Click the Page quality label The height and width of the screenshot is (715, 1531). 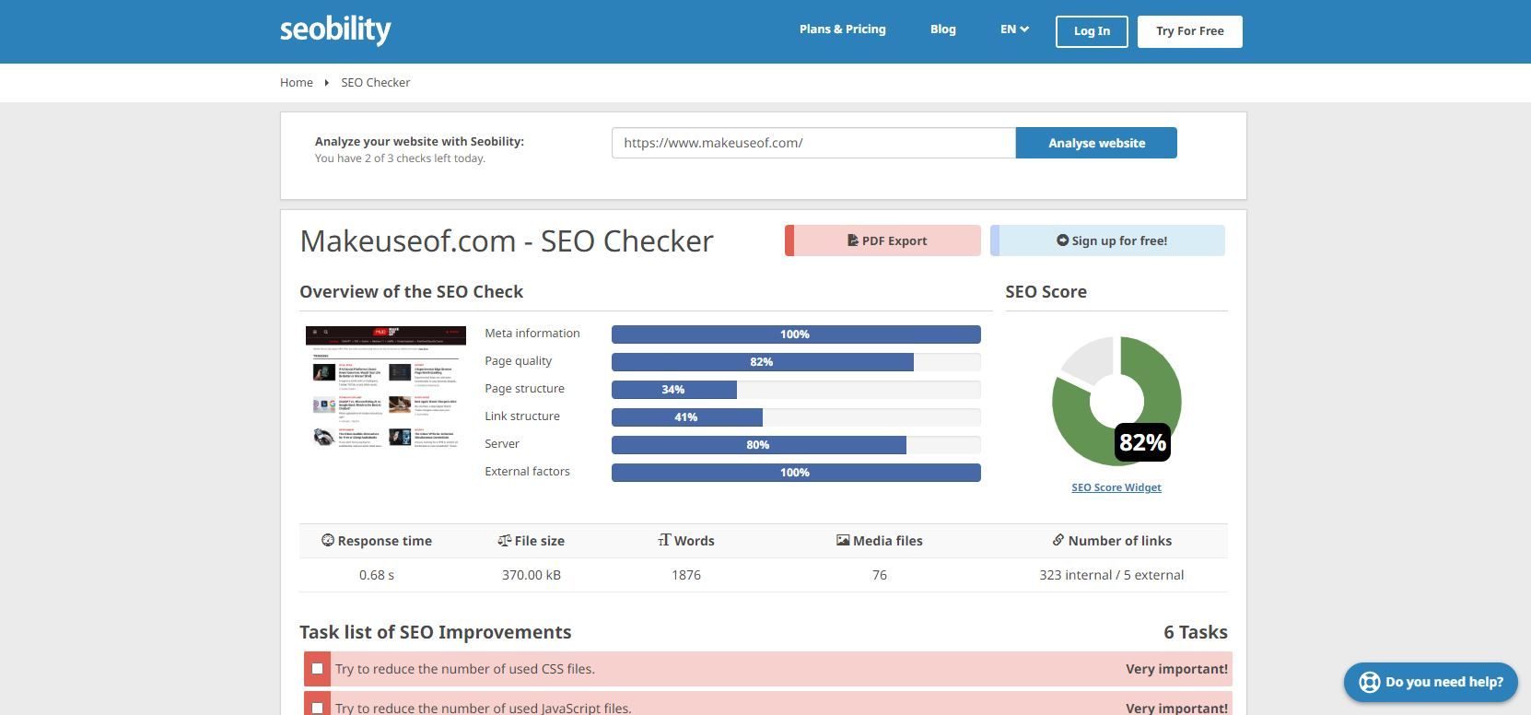[519, 361]
